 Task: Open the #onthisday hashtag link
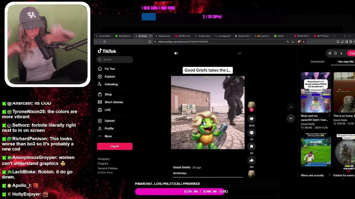[x=180, y=173]
